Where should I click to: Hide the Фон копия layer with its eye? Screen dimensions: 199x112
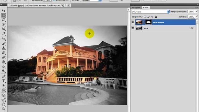click(133, 22)
